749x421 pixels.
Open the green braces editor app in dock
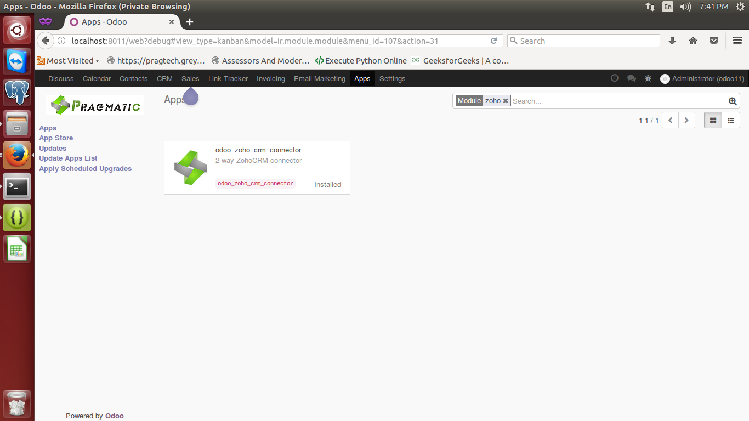[17, 218]
